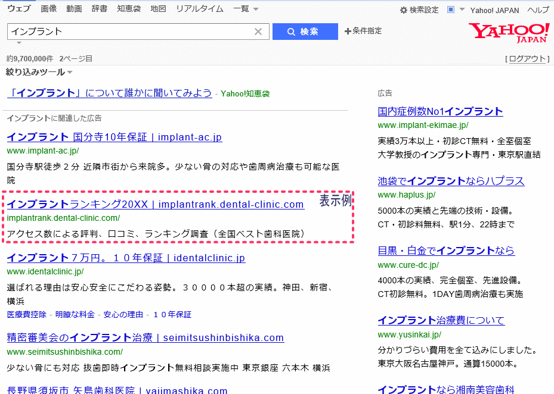Viewport: 554px width, 394px height.
Task: Click the Yahoo! JAPAN logo
Action: pyautogui.click(x=509, y=33)
